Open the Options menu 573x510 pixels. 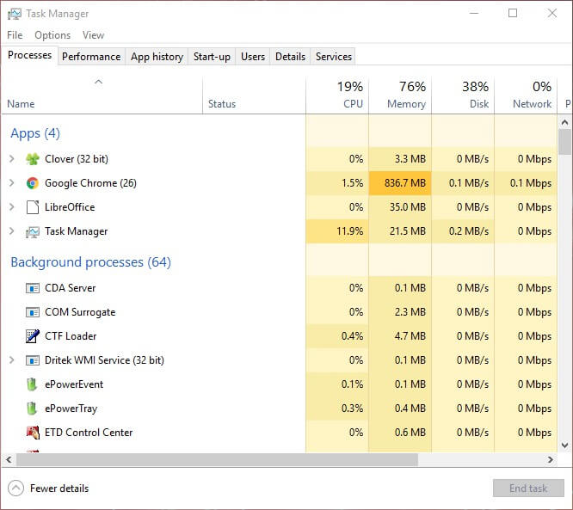click(52, 35)
